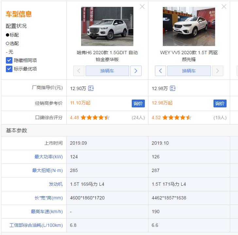The width and height of the screenshot is (238, 235).
Task: Open the 哈弗H6 car photo
Action: (107, 26)
